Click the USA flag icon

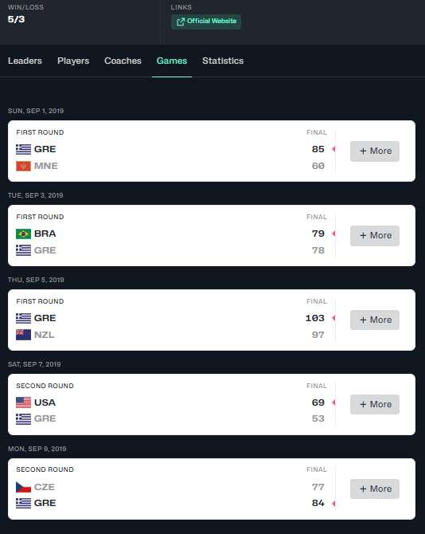coord(23,402)
